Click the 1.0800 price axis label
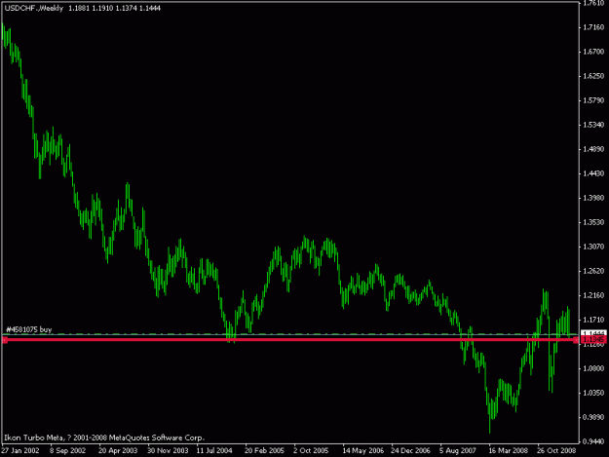Image resolution: width=609 pixels, height=457 pixels. [593, 368]
